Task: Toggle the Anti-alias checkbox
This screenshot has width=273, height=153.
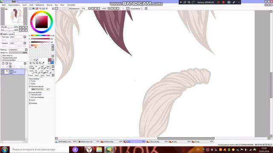Action: (x=30, y=103)
